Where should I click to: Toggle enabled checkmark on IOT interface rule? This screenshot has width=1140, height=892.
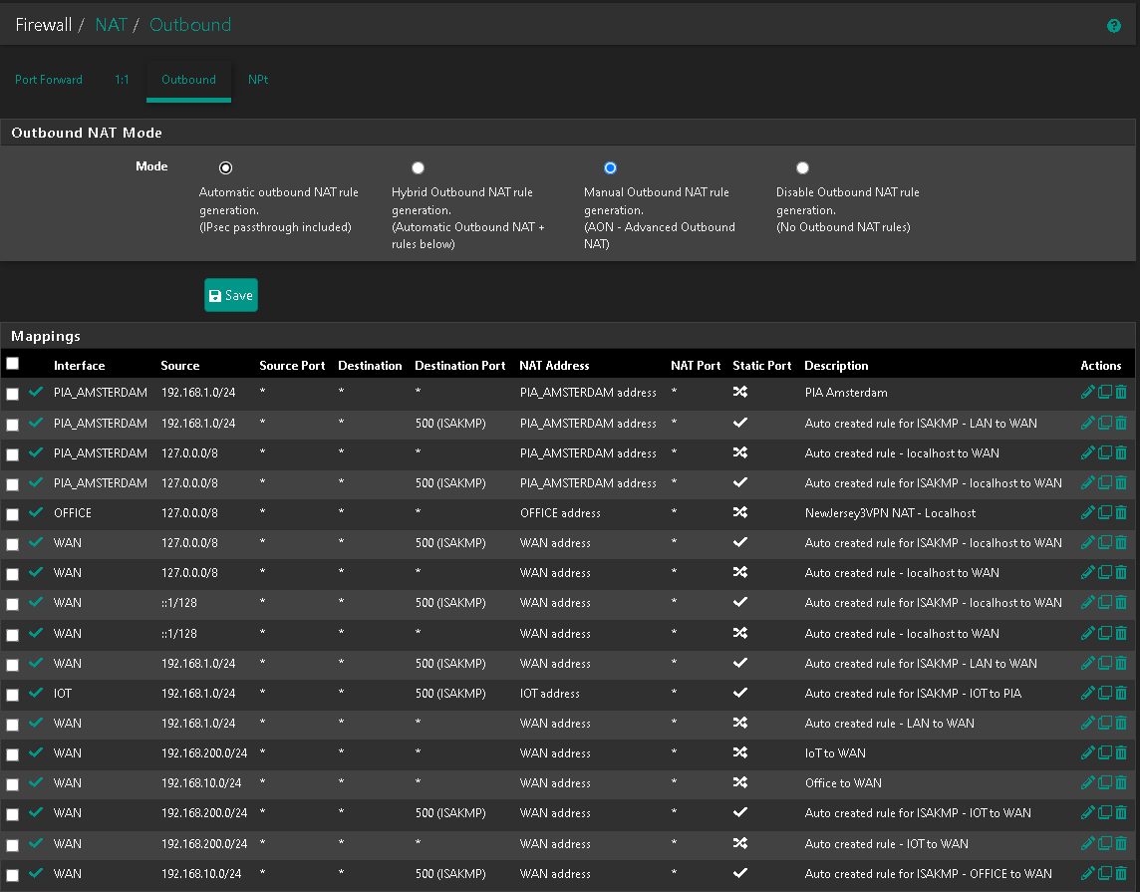36,693
